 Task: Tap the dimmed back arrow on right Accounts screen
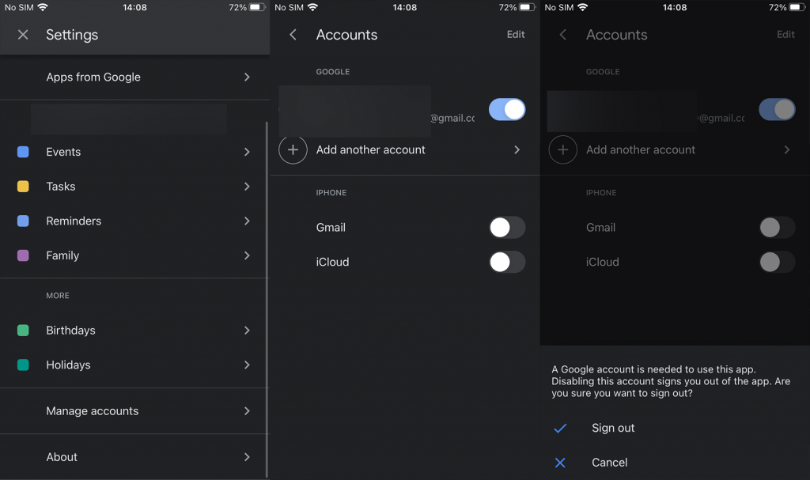point(563,35)
